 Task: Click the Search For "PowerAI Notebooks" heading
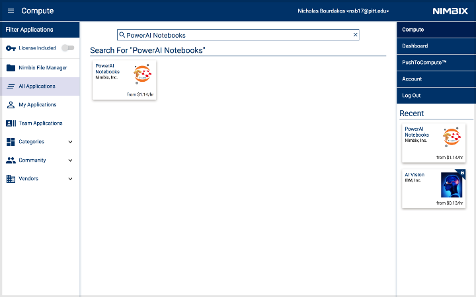[x=147, y=50]
